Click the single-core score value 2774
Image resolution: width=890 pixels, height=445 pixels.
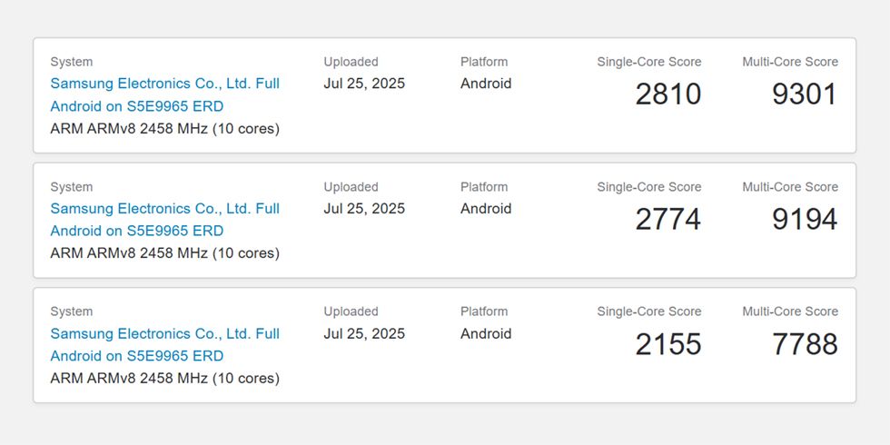pyautogui.click(x=668, y=220)
